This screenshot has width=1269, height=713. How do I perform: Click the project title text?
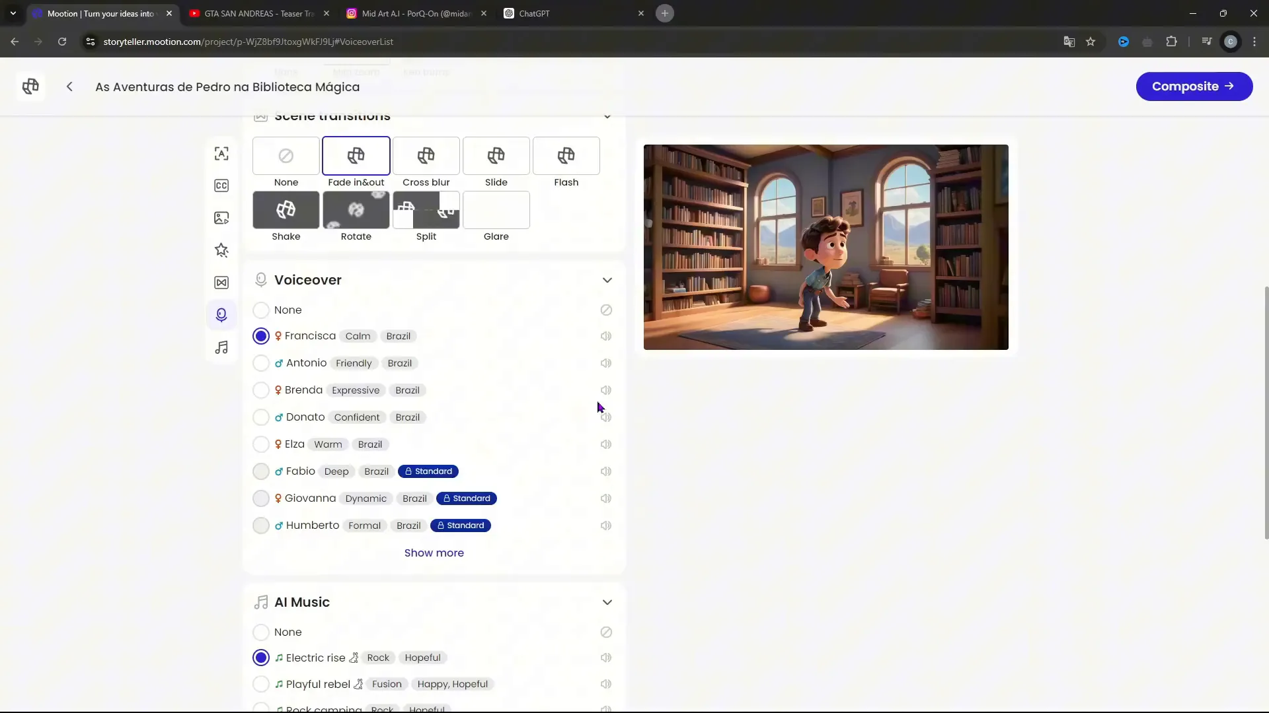click(227, 87)
